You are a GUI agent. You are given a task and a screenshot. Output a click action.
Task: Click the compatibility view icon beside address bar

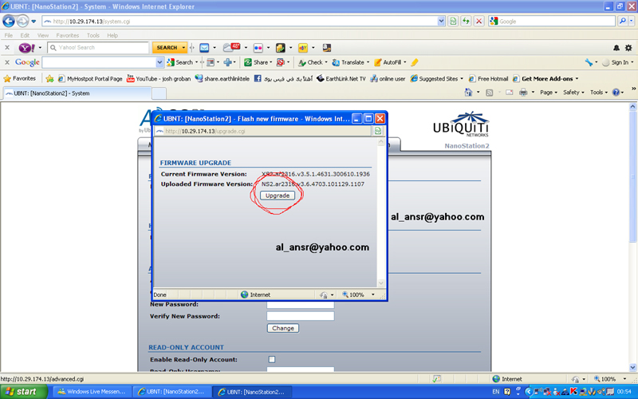coord(453,22)
